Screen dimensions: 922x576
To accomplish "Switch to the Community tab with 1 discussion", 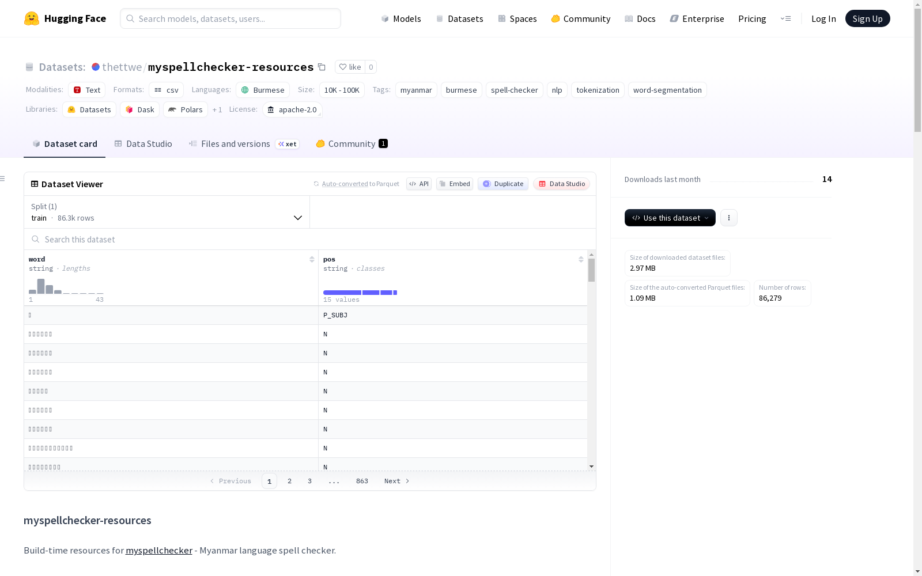I will click(x=352, y=143).
